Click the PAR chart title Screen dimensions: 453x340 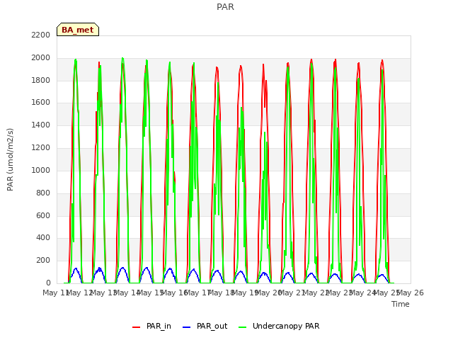point(225,6)
